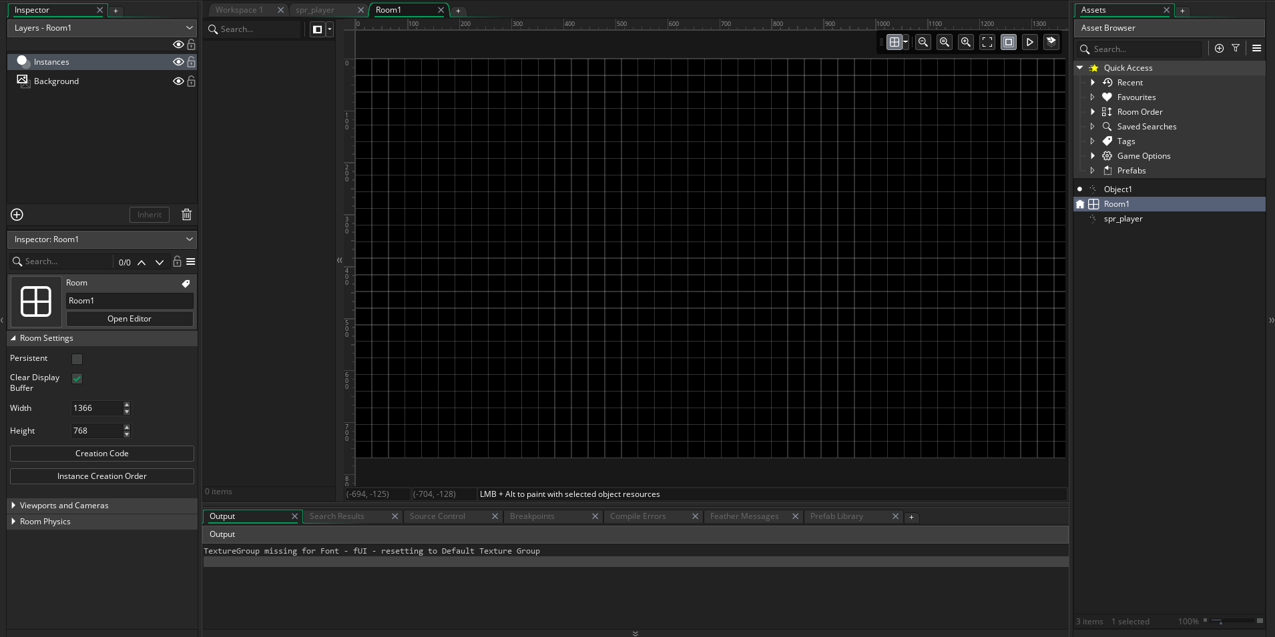
Task: Hide the Instances layer
Action: pos(178,62)
